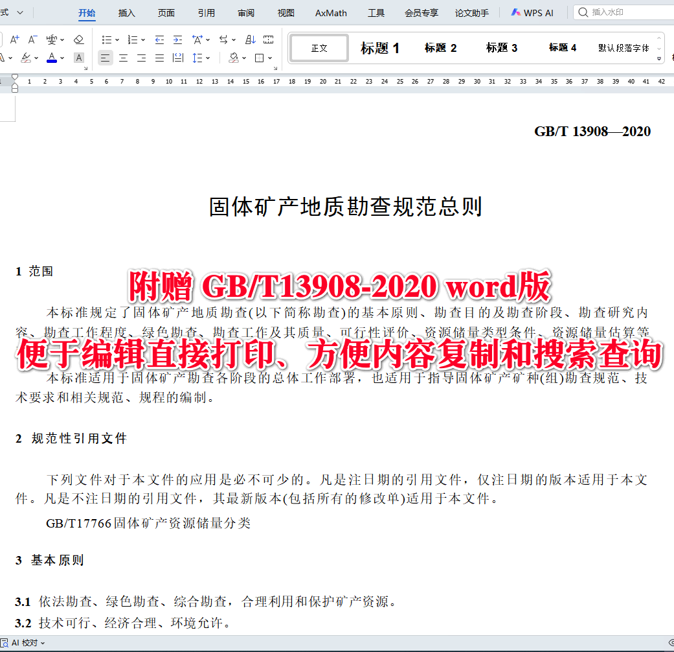Apply the 标题 4 style

(x=563, y=48)
